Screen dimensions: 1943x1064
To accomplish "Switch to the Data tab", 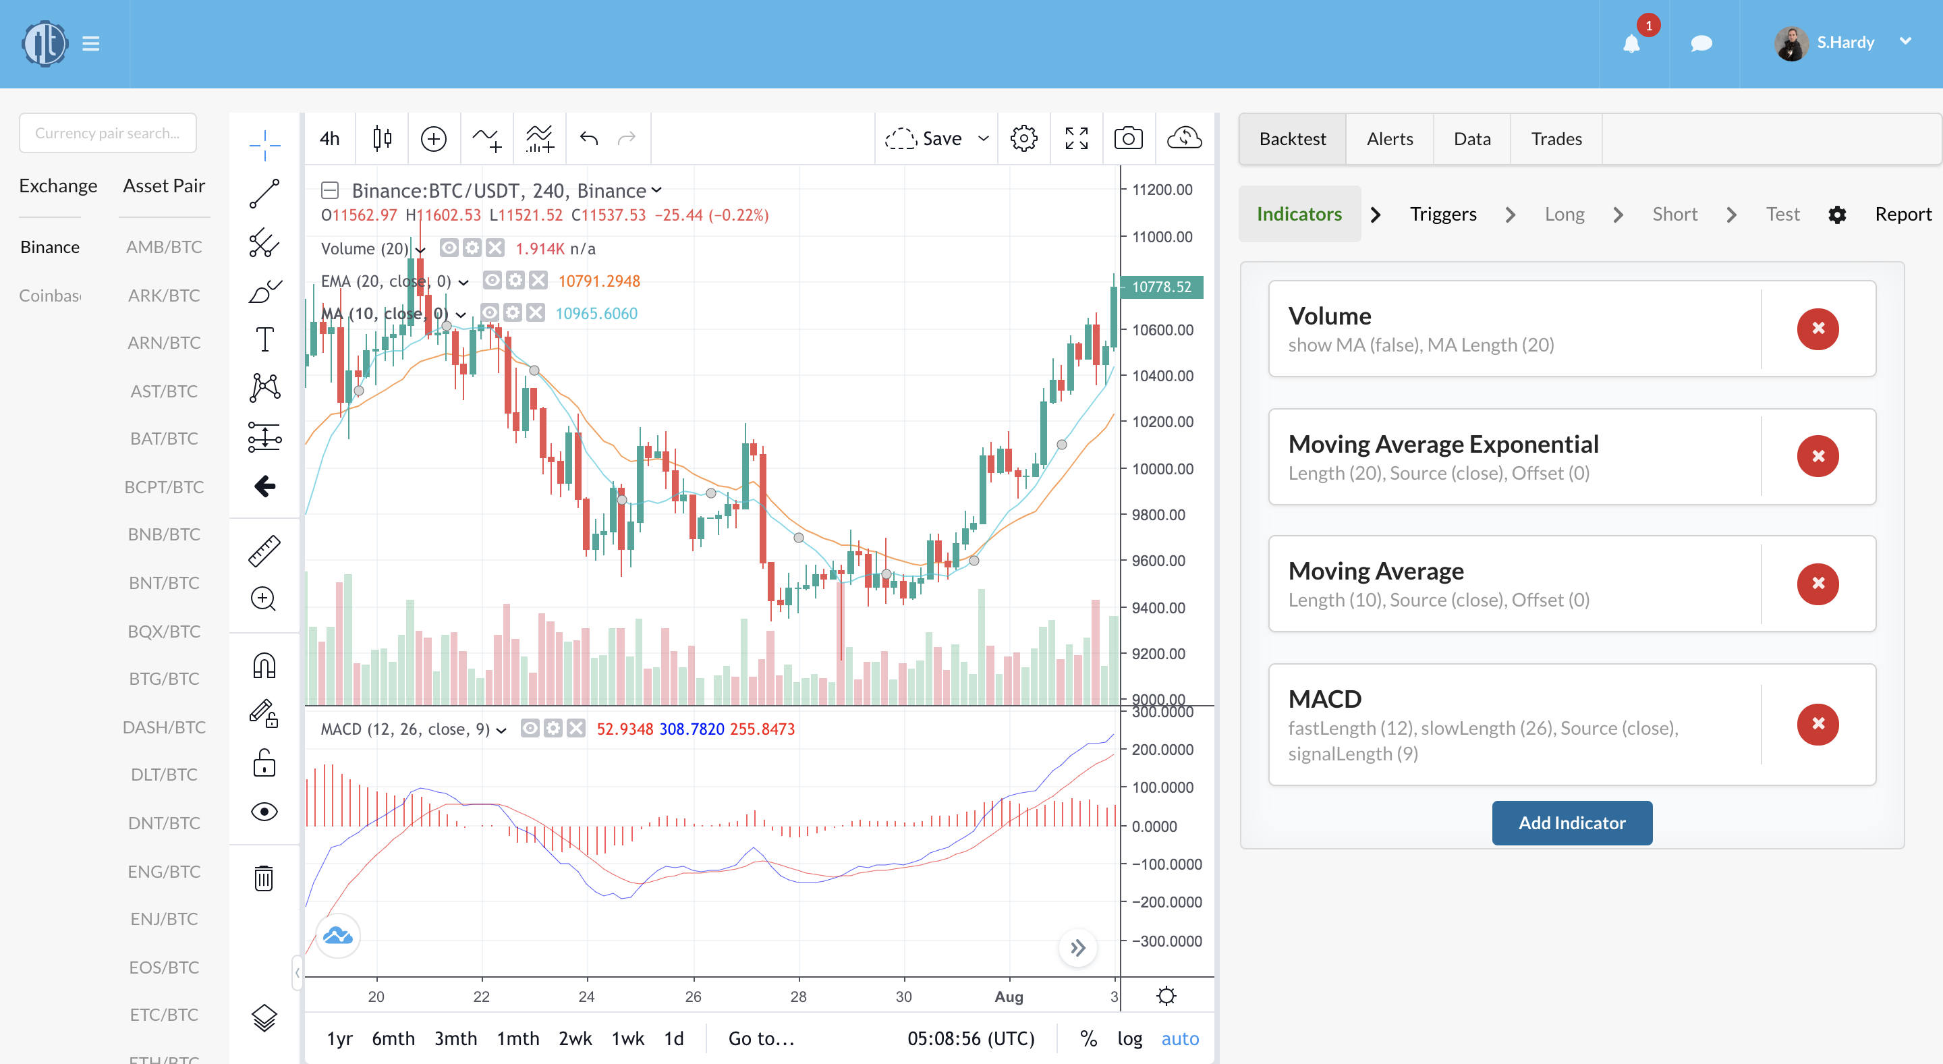I will 1471,139.
